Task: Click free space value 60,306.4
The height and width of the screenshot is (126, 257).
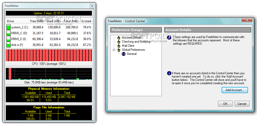Action: click(38, 39)
